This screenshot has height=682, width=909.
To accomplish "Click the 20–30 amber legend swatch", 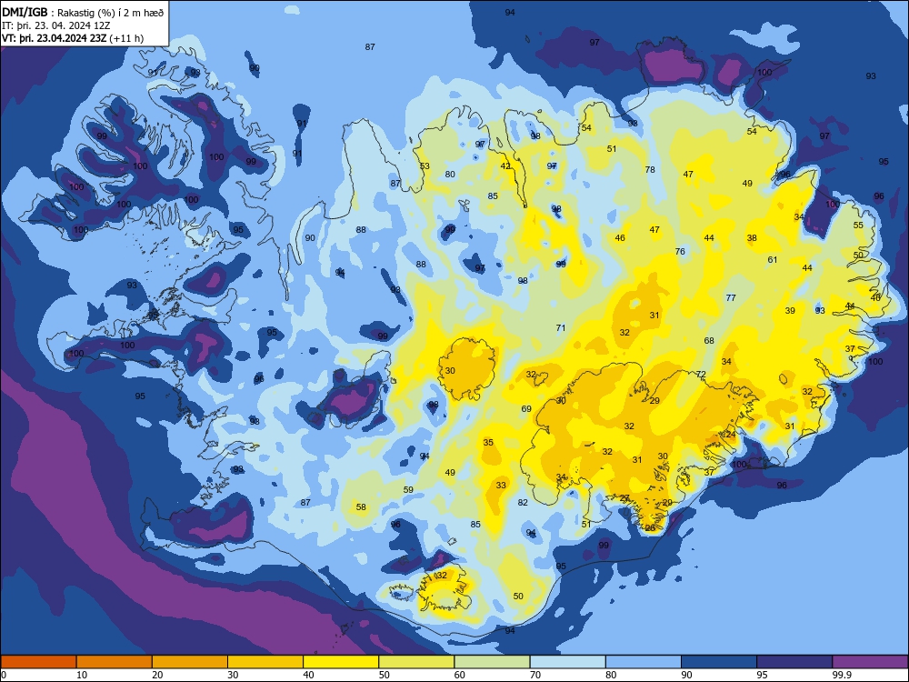I will click(190, 662).
